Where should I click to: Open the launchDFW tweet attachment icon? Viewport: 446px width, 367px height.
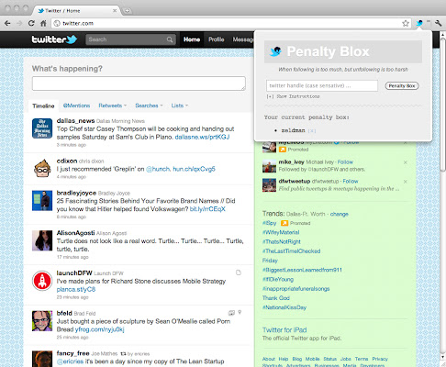pos(239,272)
